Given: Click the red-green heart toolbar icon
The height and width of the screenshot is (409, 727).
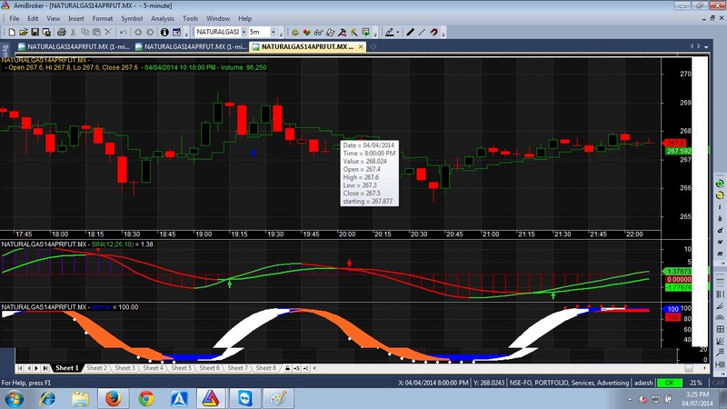Looking at the screenshot, I should click(x=306, y=32).
